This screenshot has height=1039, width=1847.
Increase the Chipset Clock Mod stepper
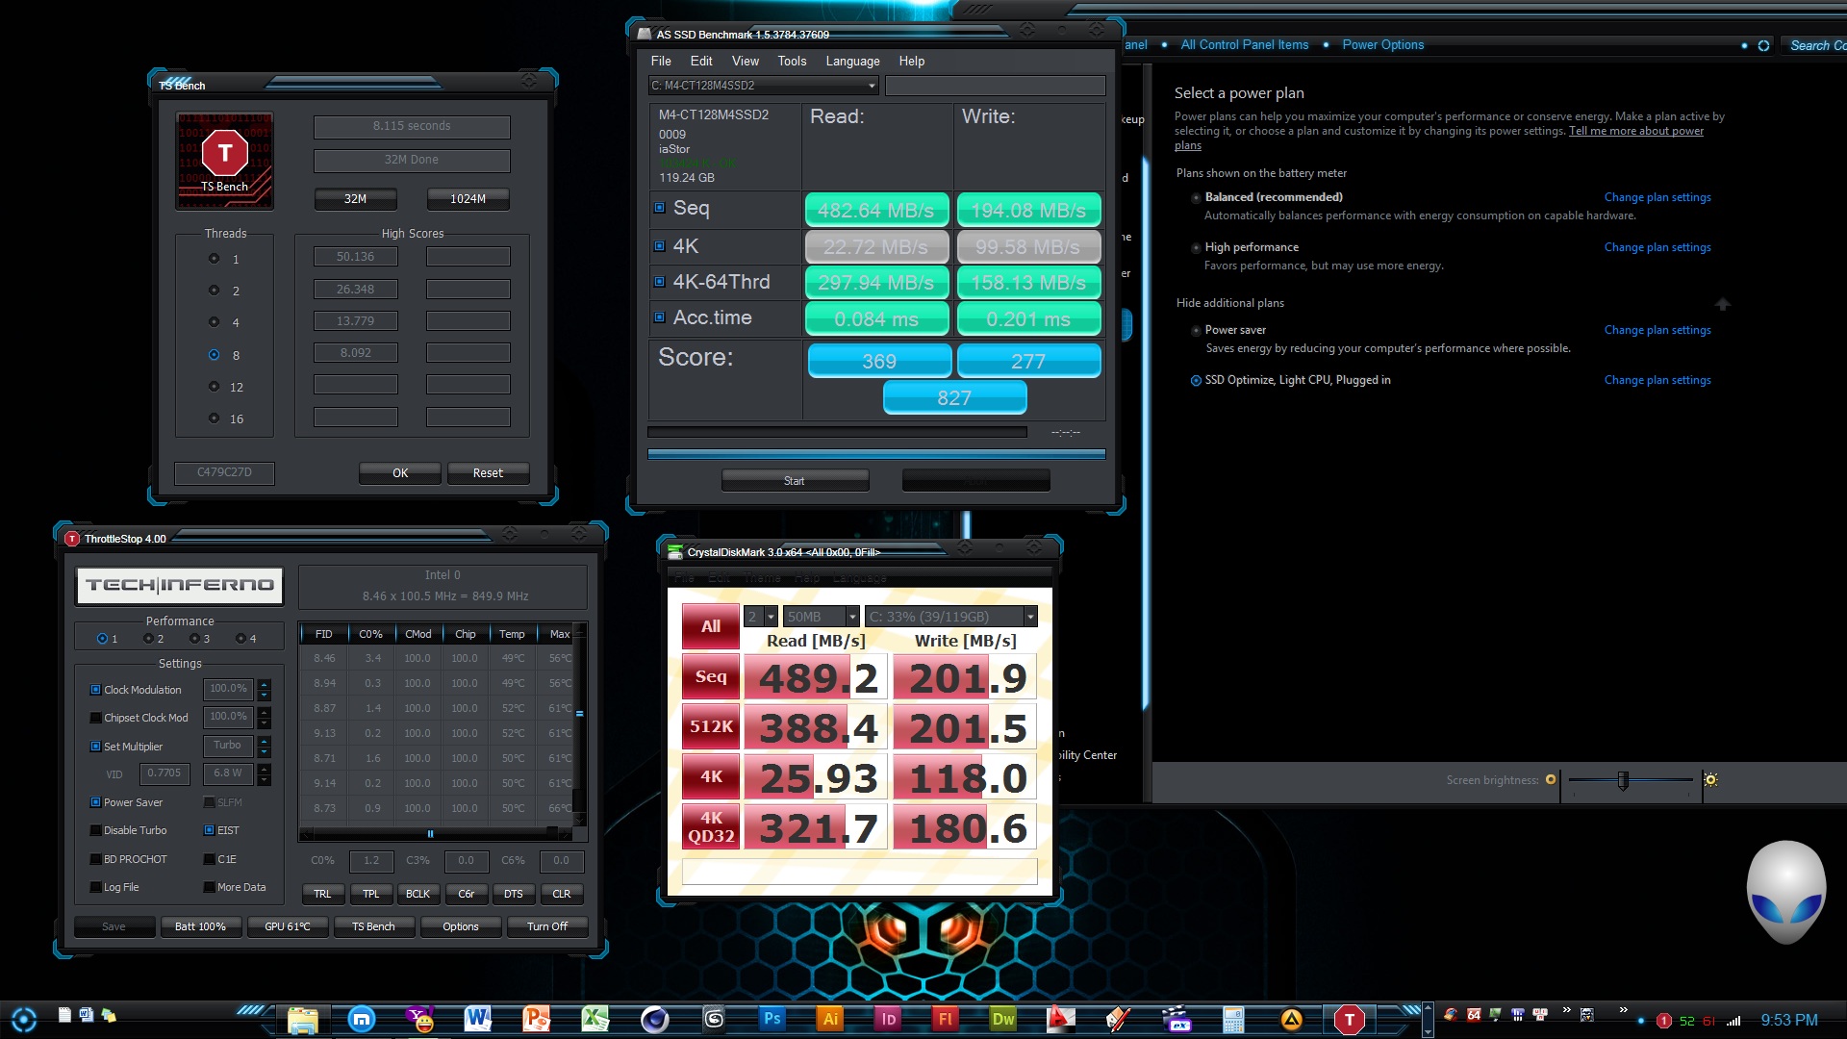click(x=265, y=712)
